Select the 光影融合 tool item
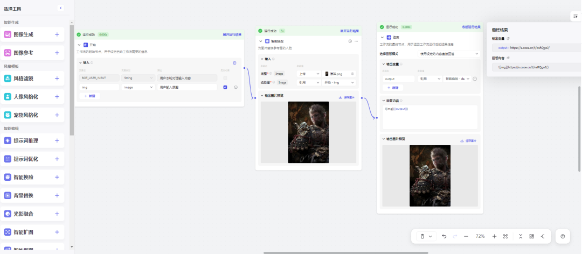This screenshot has height=254, width=582. (x=32, y=214)
